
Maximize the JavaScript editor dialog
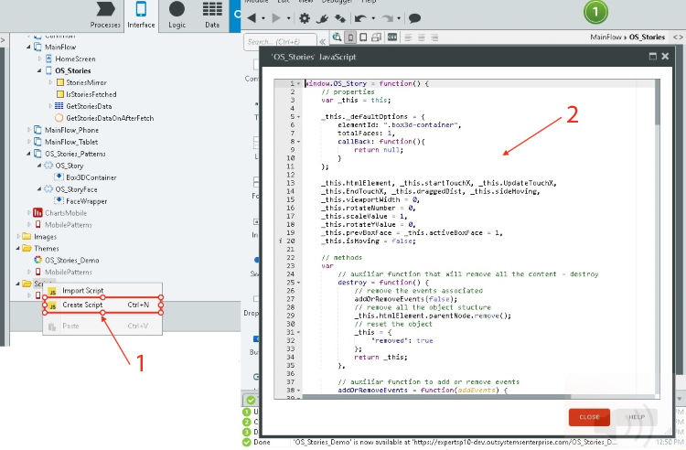pos(652,56)
